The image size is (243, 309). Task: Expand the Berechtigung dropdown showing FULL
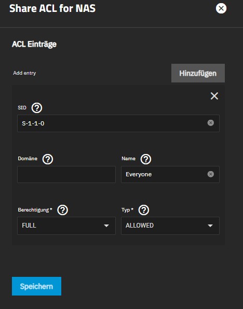(66, 226)
